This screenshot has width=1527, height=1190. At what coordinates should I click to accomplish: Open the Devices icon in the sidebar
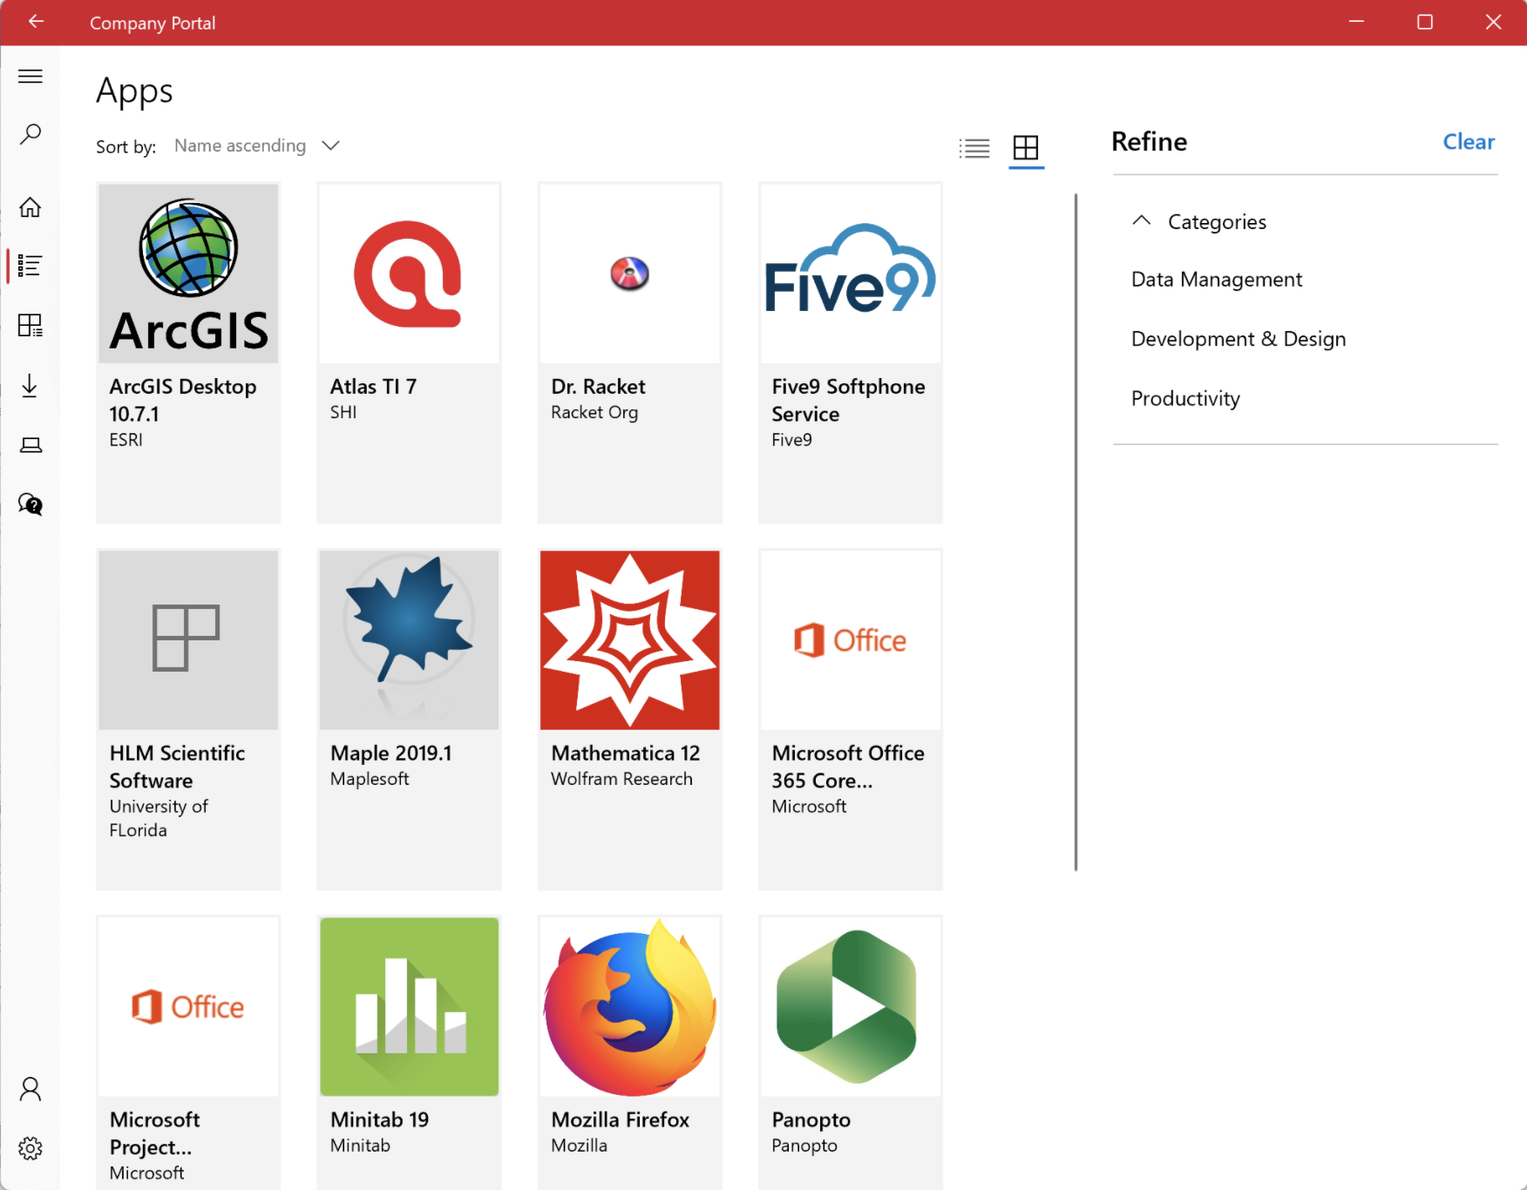click(31, 444)
